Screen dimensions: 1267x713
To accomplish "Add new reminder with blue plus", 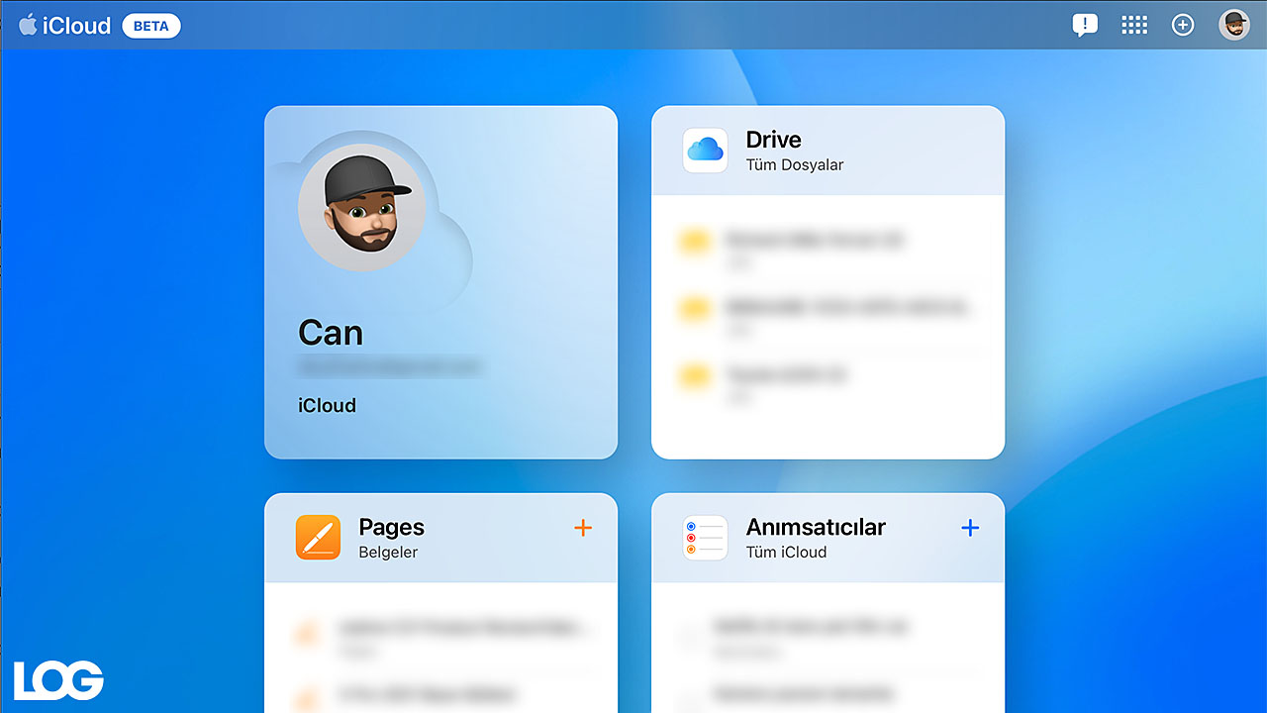I will coord(970,528).
